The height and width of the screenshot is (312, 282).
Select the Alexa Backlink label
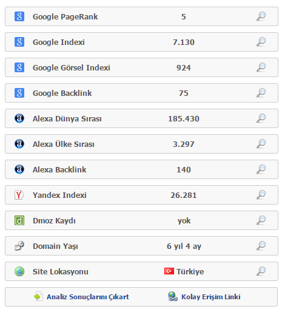[59, 169]
